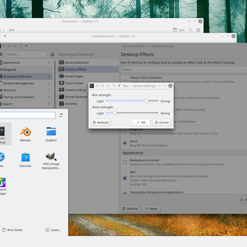The image size is (247, 247).
Task: Toggle Mouse Click Animation checkbox
Action: (125, 81)
